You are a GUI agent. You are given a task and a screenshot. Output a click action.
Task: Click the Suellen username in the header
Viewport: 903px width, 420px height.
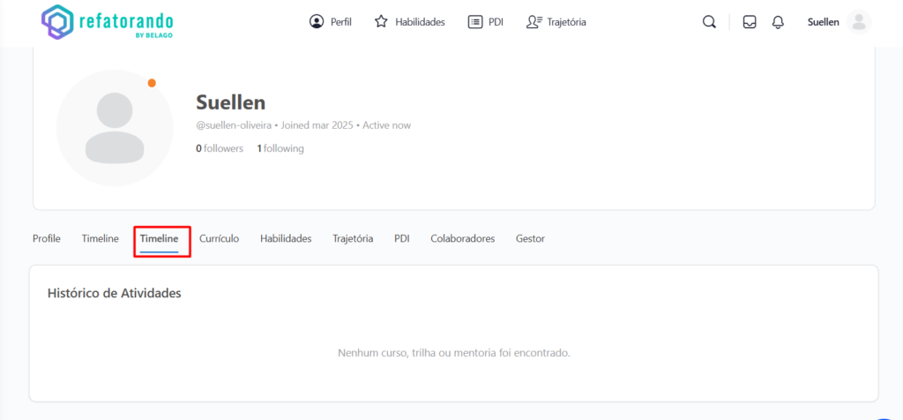[823, 22]
